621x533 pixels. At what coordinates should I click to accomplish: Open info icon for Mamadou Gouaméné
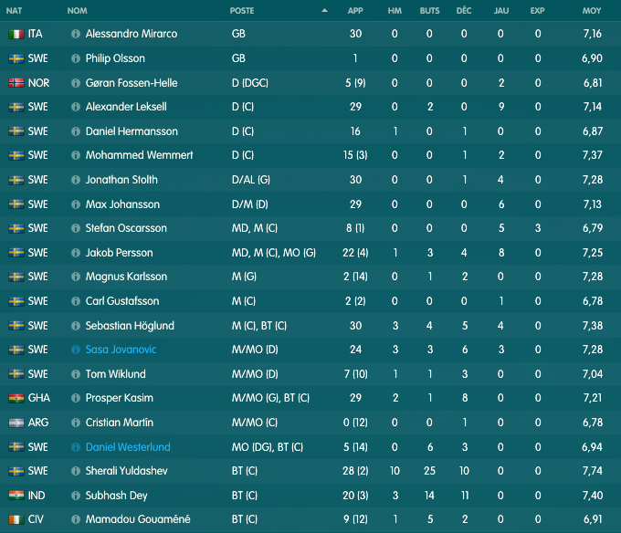click(76, 519)
